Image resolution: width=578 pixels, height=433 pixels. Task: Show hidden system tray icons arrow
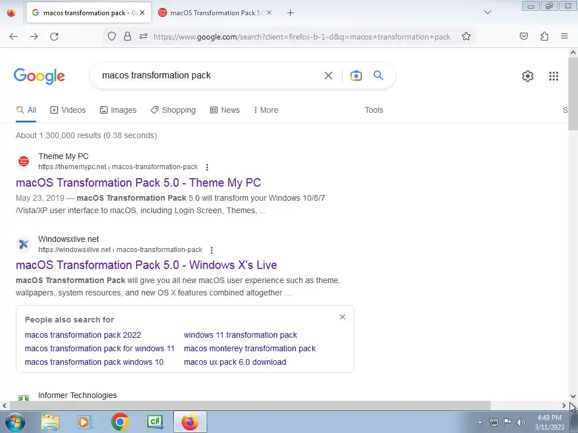click(480, 422)
